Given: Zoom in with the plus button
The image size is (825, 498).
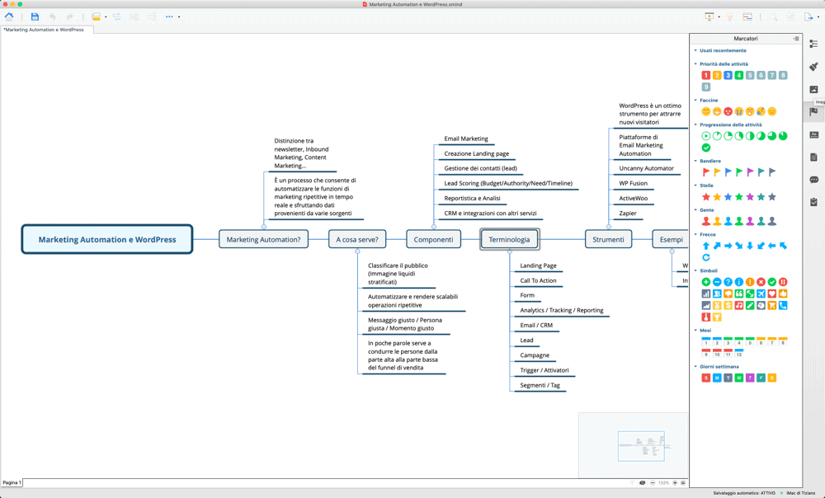Looking at the screenshot, I should pos(675,483).
